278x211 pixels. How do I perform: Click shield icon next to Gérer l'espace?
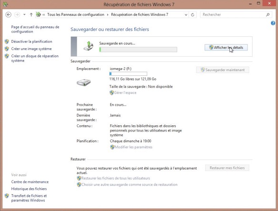[x=111, y=92]
